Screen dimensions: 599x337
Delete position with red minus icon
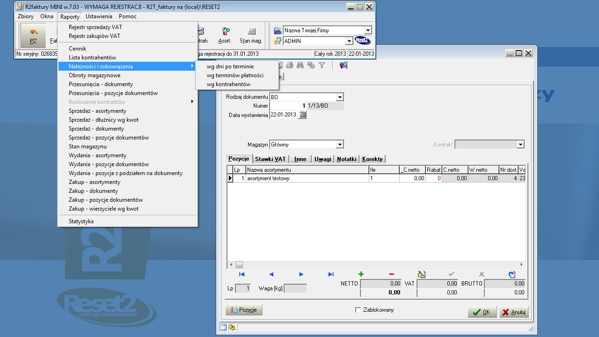(x=391, y=274)
